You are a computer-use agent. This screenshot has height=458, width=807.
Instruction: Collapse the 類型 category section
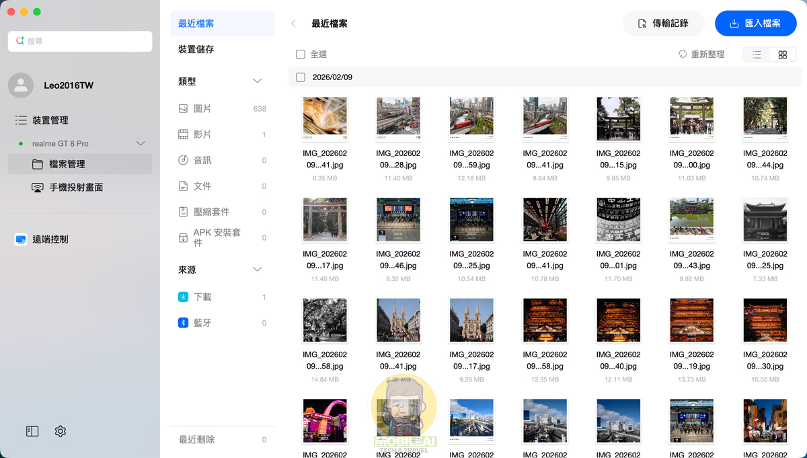(257, 81)
